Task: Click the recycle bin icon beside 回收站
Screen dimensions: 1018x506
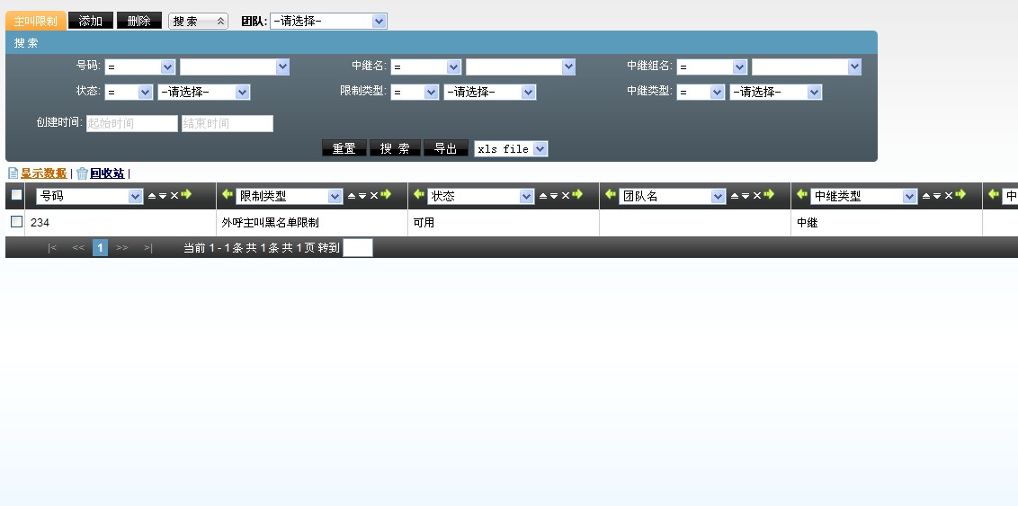Action: point(82,173)
